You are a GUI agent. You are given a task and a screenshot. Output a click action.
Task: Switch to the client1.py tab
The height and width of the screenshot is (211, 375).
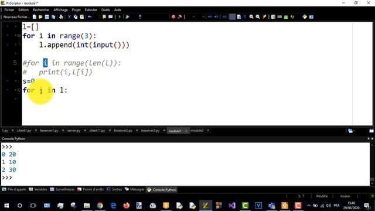point(24,131)
